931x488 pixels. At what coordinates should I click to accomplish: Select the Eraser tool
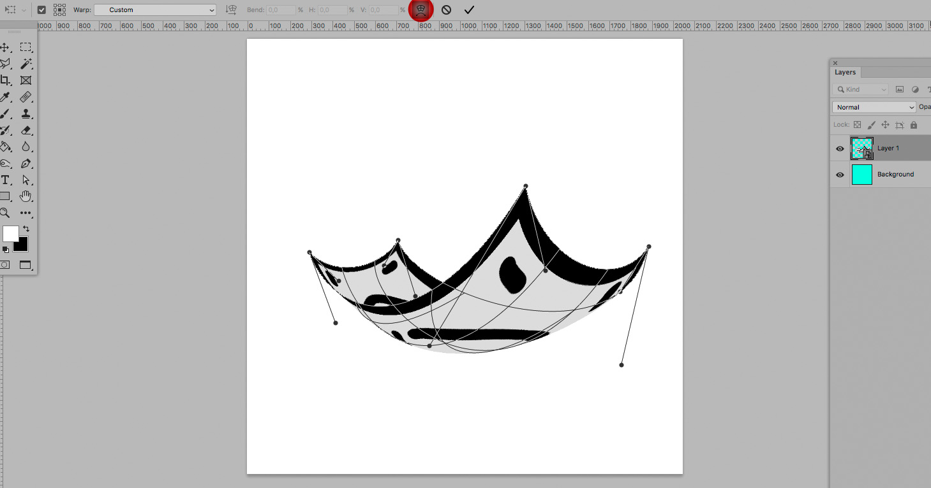tap(26, 130)
